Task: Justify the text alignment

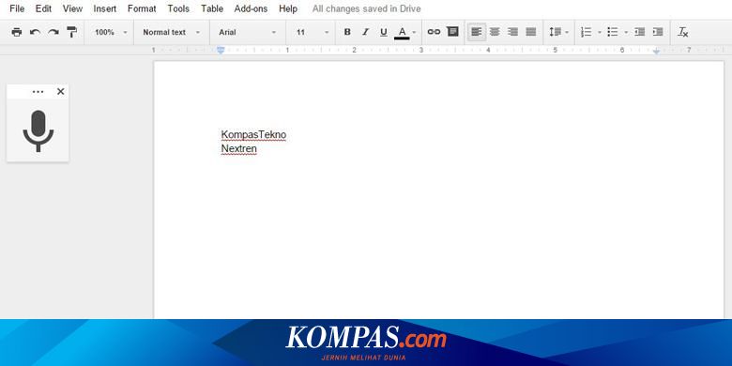Action: tap(531, 32)
